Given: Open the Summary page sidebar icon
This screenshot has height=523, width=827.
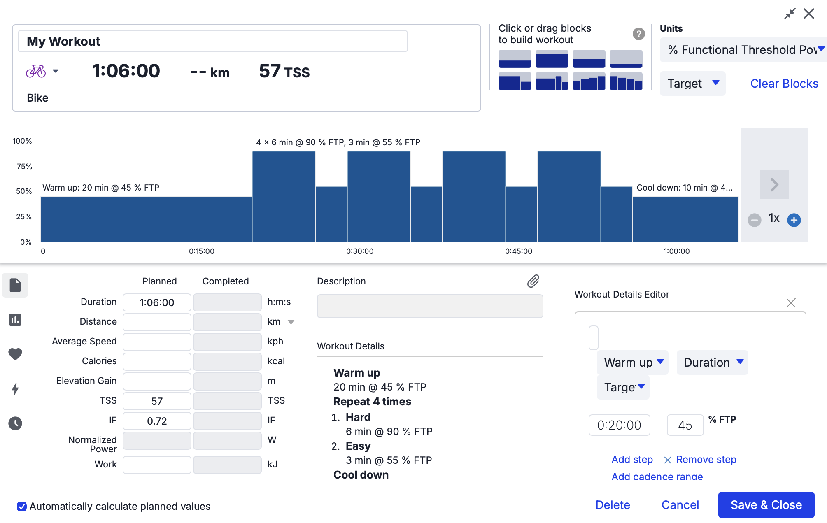Looking at the screenshot, I should pos(15,285).
